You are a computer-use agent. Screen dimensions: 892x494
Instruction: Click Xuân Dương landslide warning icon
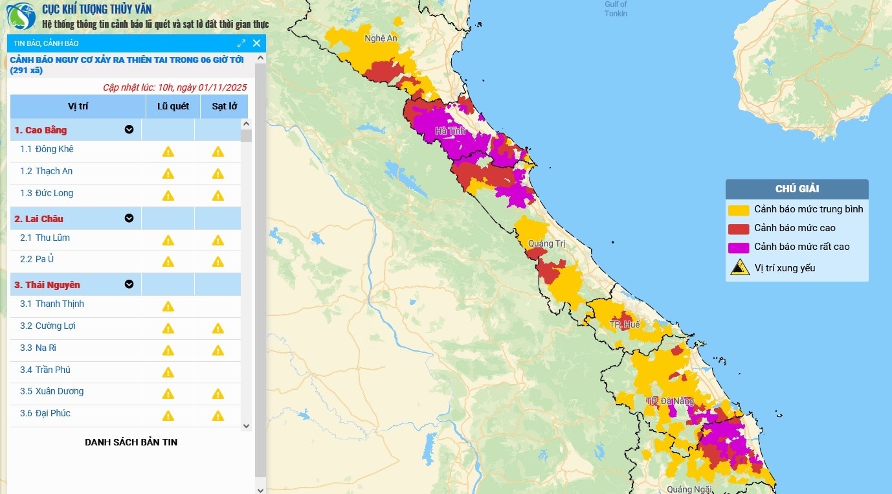click(218, 394)
